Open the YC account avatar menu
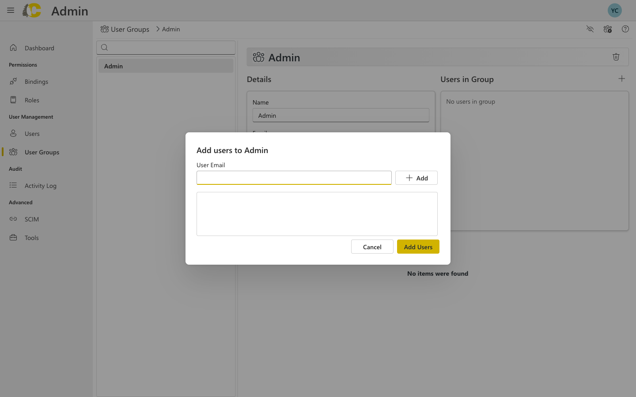Viewport: 636px width, 397px height. pos(614,10)
